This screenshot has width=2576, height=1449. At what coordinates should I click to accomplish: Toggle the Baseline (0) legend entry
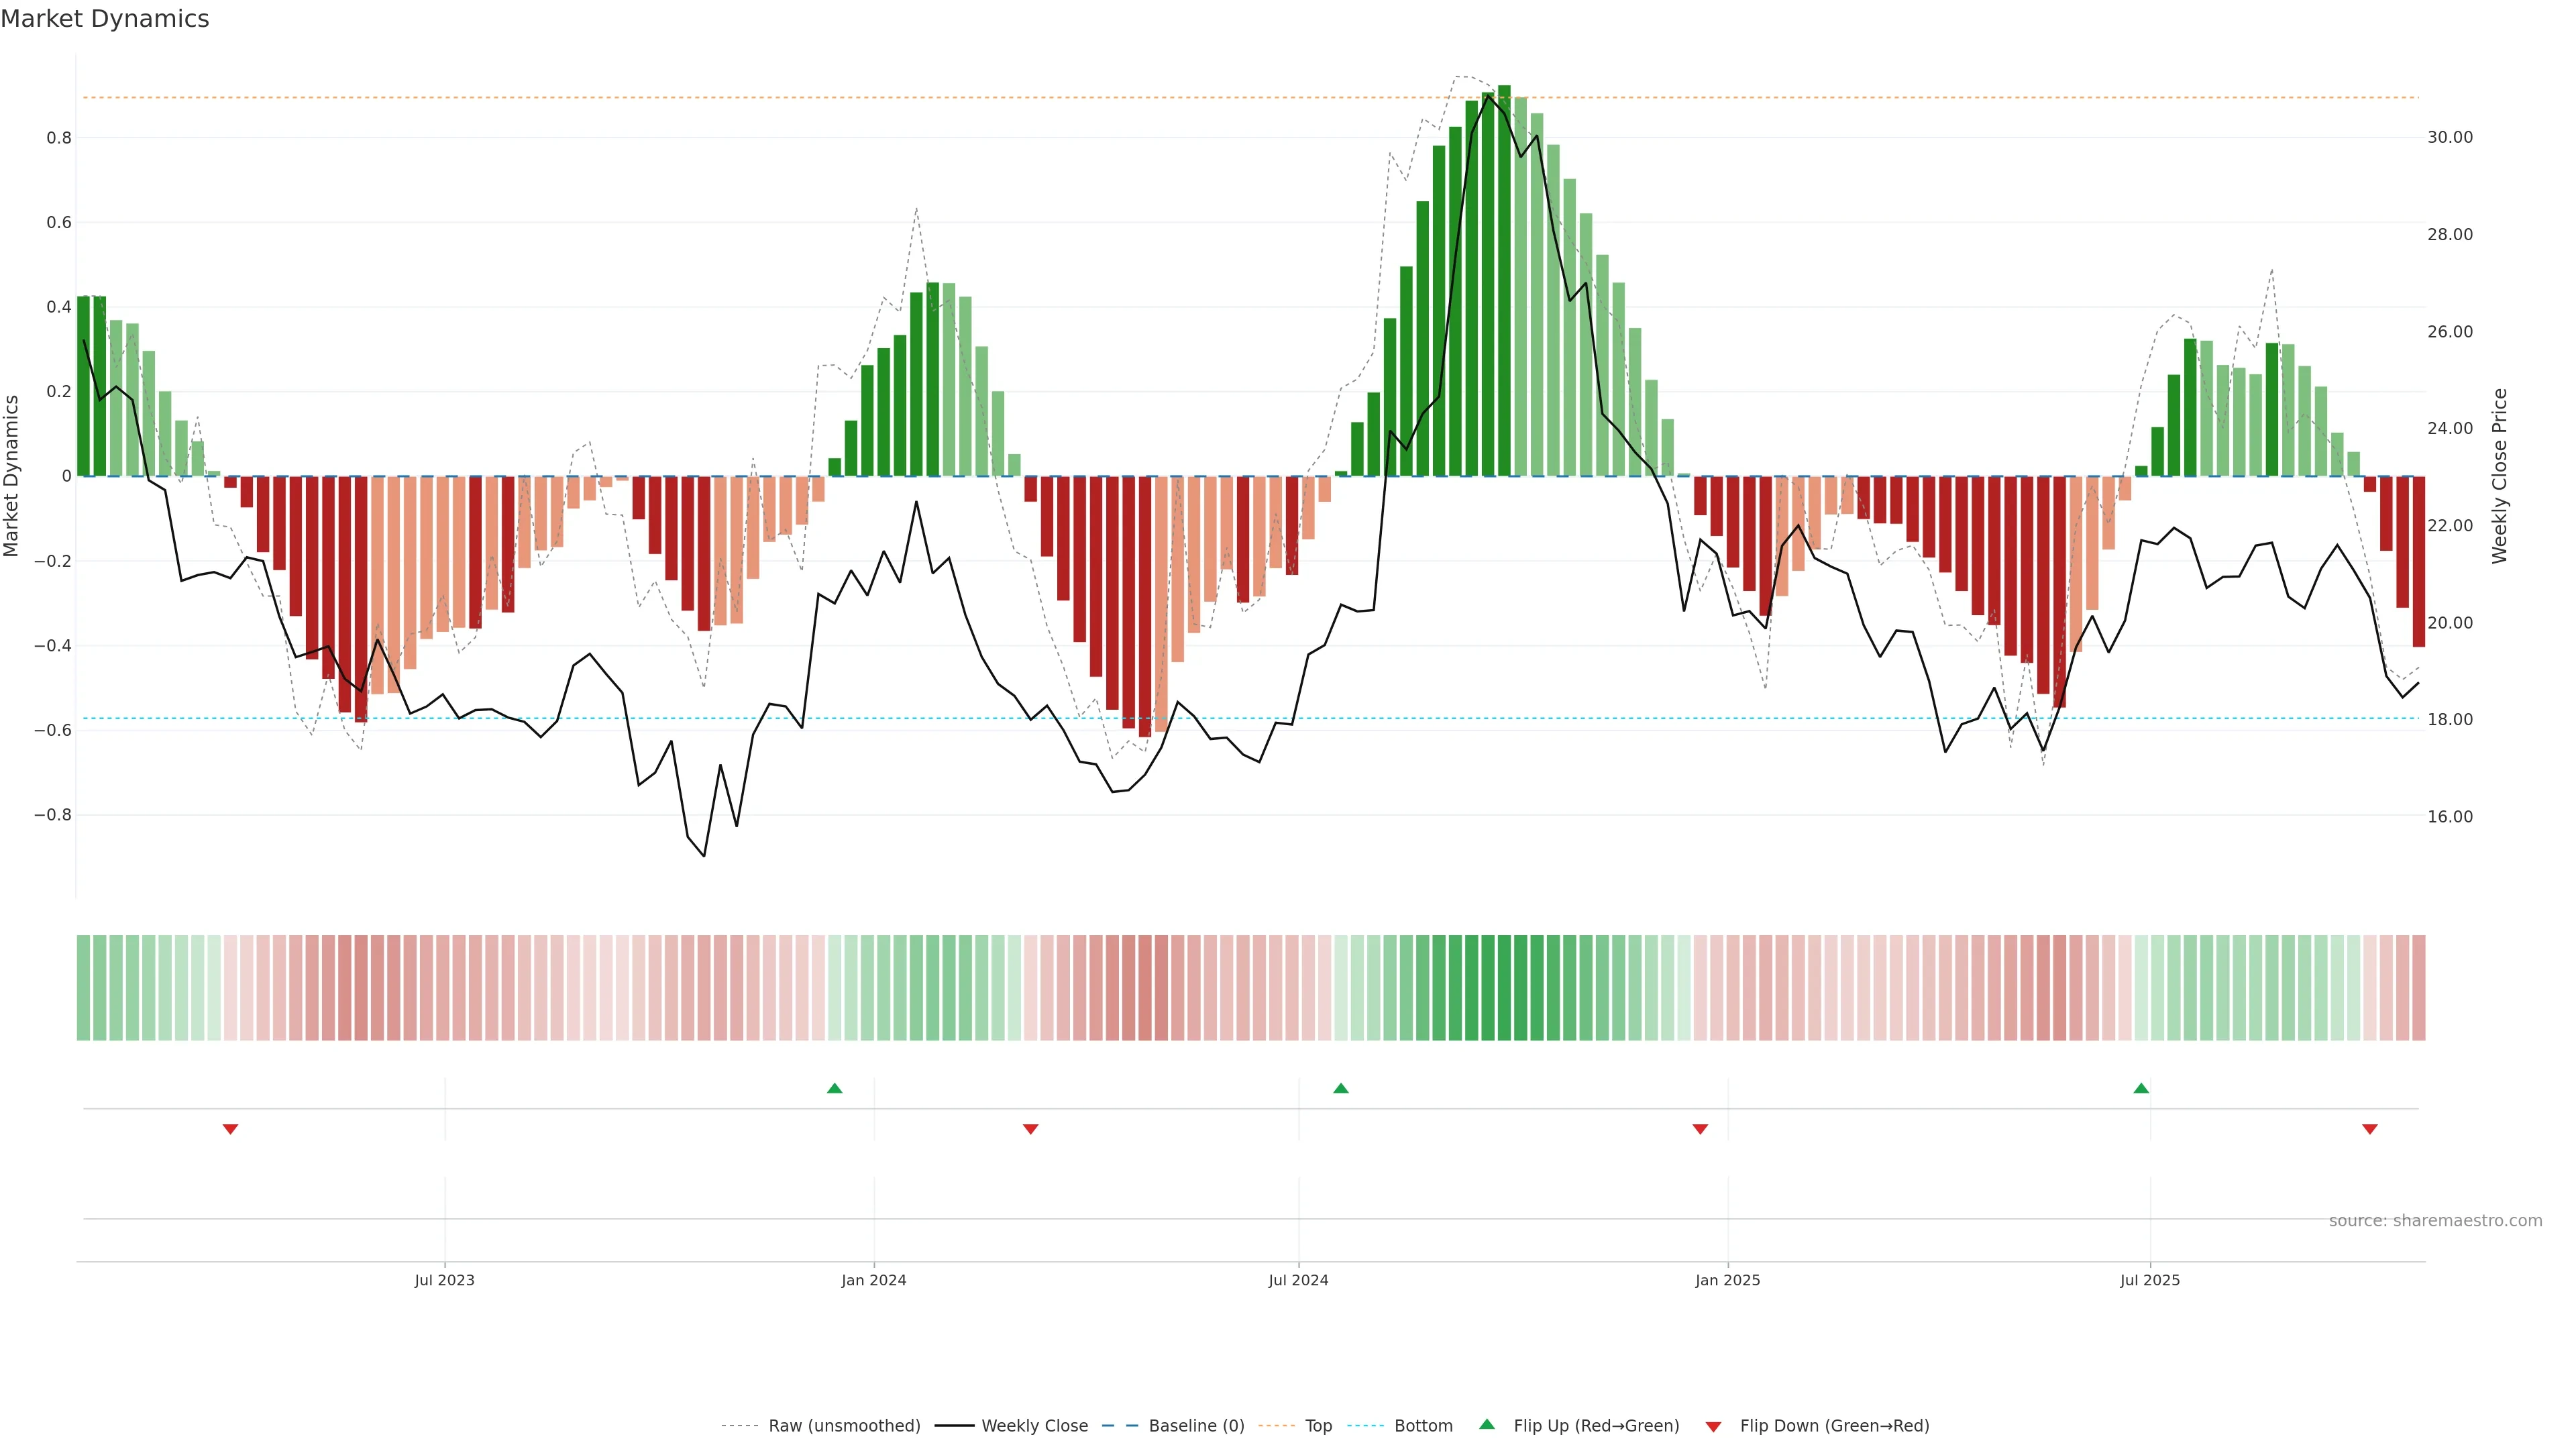click(1196, 1426)
